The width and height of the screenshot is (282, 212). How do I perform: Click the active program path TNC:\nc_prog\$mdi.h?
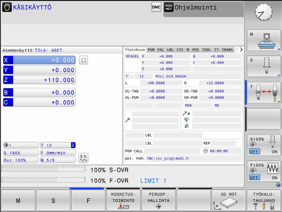[168, 159]
